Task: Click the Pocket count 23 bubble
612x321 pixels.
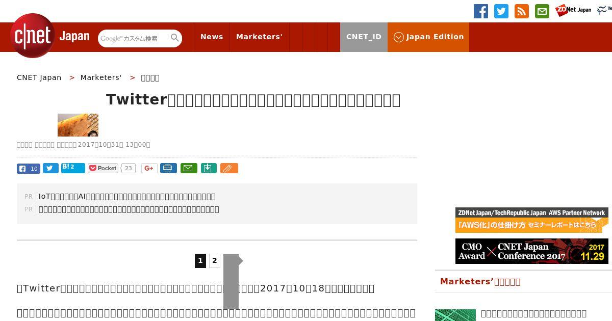Action: [x=128, y=168]
